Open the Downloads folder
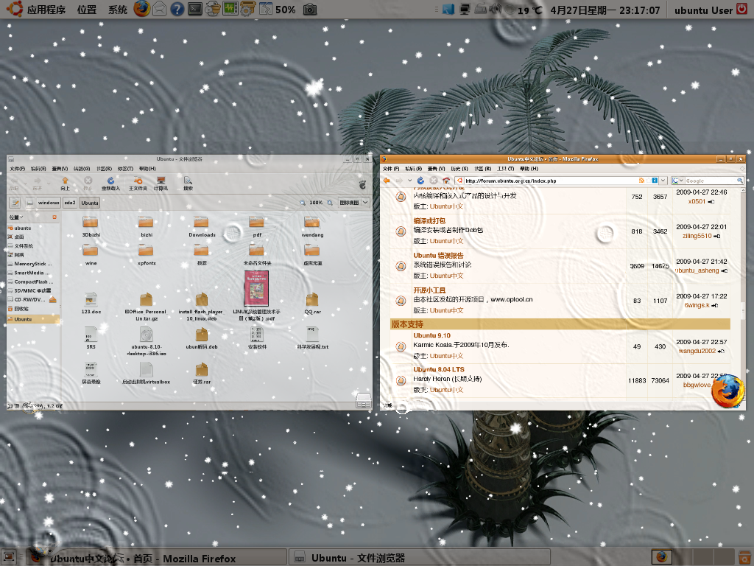The image size is (754, 566). [202, 226]
